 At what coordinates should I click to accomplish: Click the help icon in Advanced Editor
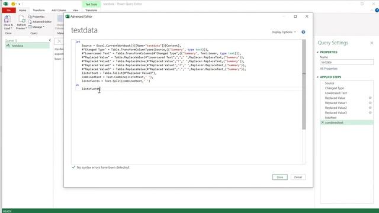303,32
